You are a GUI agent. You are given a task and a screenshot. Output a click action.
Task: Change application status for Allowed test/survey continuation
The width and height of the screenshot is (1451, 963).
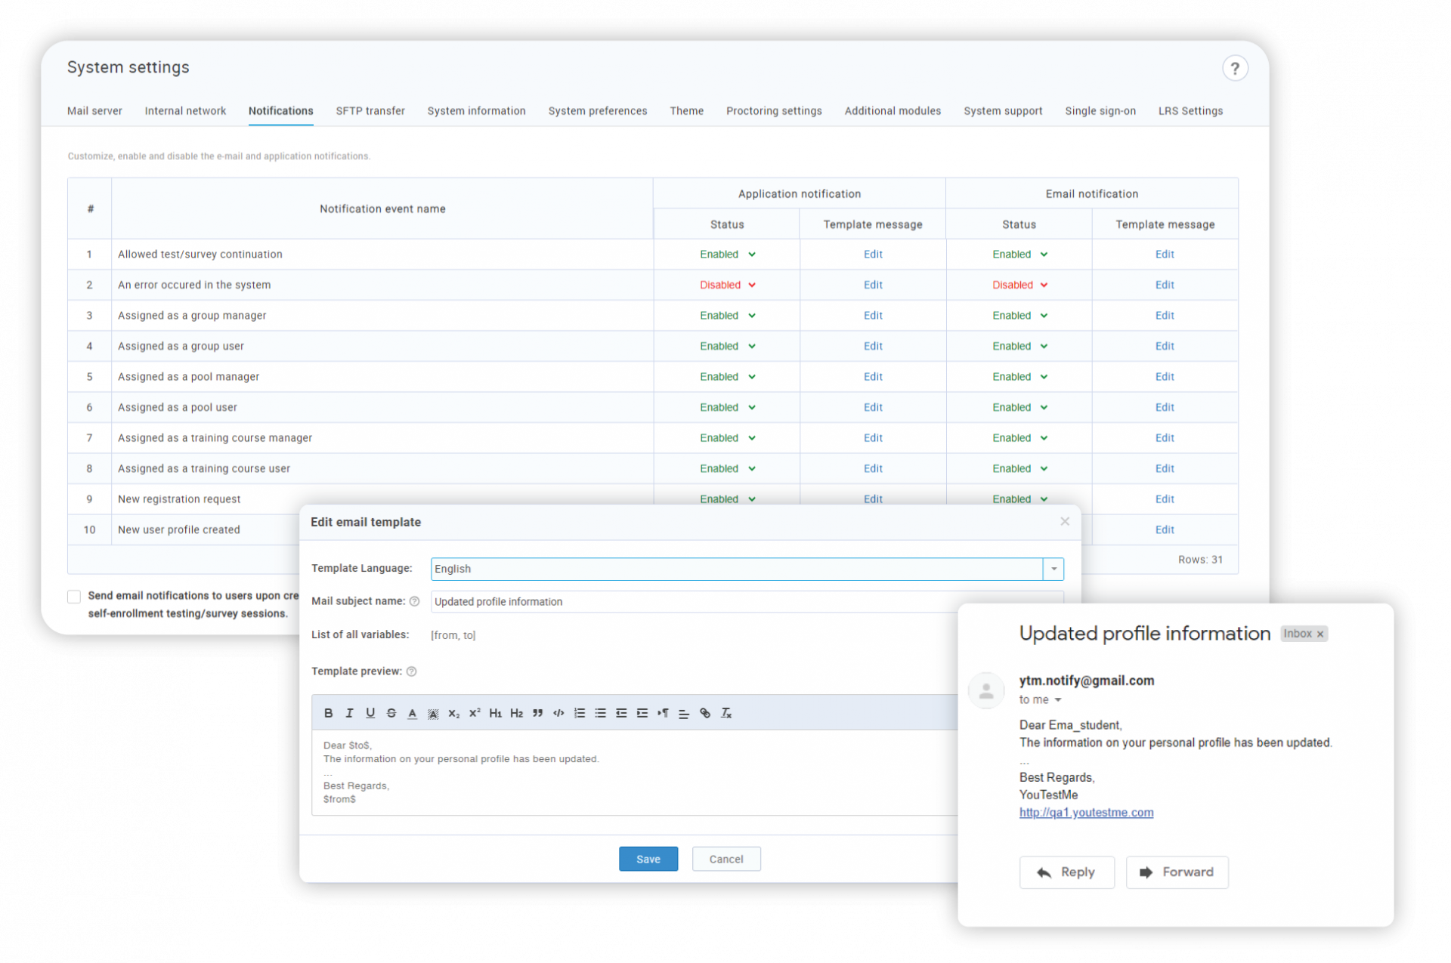click(727, 255)
